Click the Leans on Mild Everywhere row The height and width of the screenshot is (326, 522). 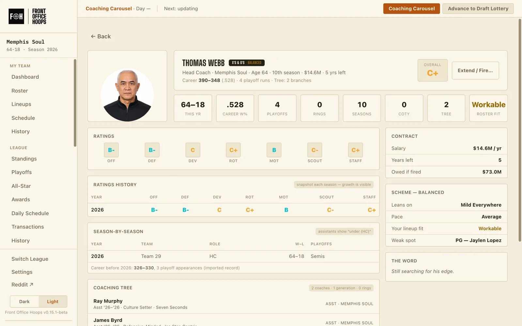[446, 205]
